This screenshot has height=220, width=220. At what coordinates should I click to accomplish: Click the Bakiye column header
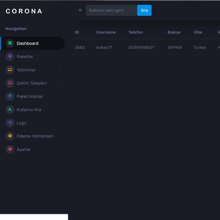point(174,32)
